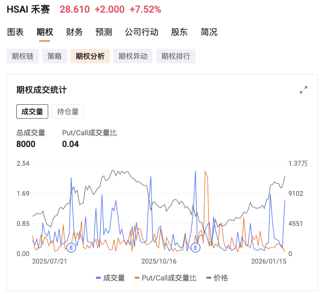Click the 9102 right axis label
321x294 pixels.
296,193
